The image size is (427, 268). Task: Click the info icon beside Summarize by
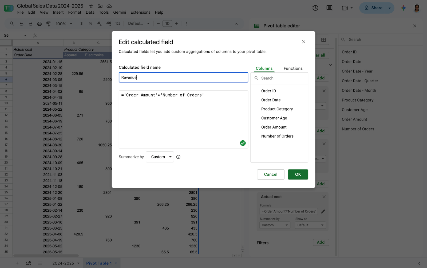(178, 157)
